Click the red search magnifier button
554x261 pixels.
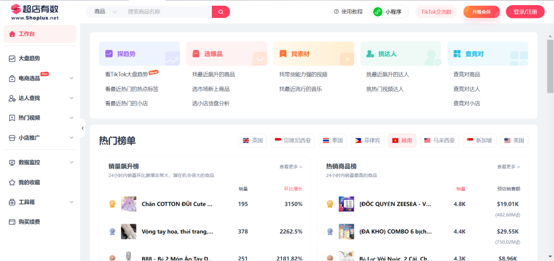pyautogui.click(x=221, y=12)
